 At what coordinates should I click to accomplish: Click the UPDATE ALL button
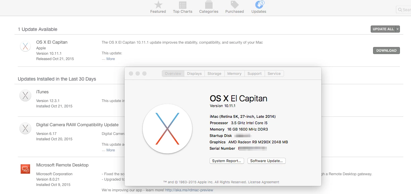pyautogui.click(x=383, y=29)
